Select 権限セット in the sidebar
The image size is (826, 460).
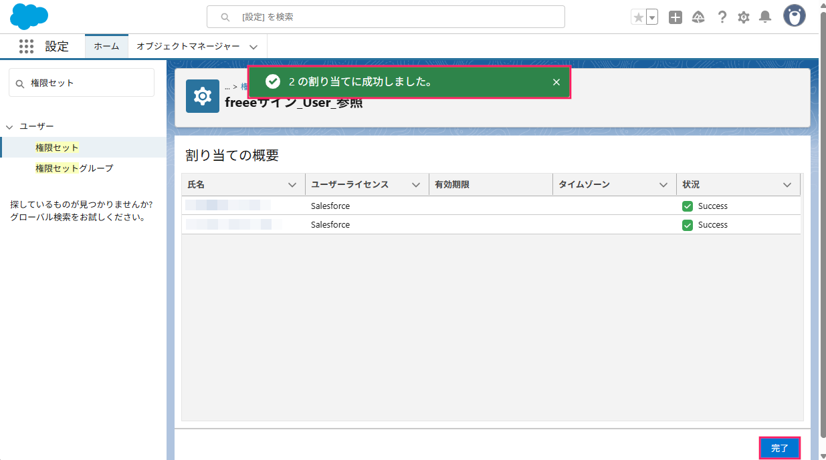pos(57,148)
